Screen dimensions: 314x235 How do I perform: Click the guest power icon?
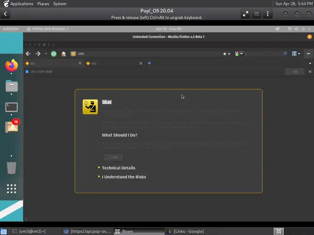(303, 29)
